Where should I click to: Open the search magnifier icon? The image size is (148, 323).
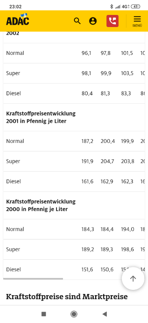tap(77, 21)
